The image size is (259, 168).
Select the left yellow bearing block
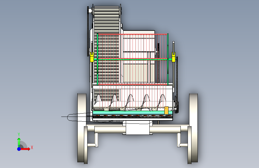tap(92, 57)
